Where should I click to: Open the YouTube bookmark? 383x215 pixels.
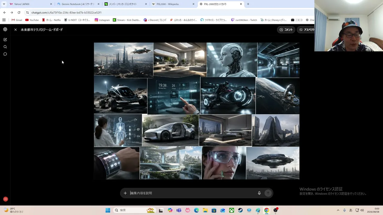(32, 20)
